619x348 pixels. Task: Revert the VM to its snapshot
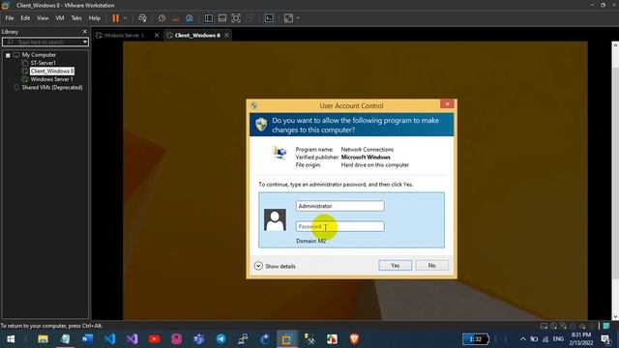(x=176, y=18)
